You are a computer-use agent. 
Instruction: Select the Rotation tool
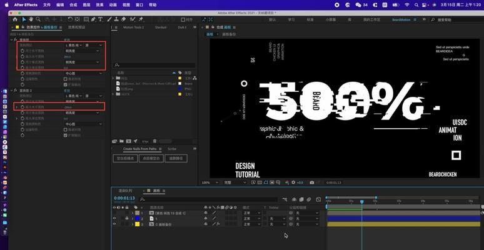tap(70, 19)
